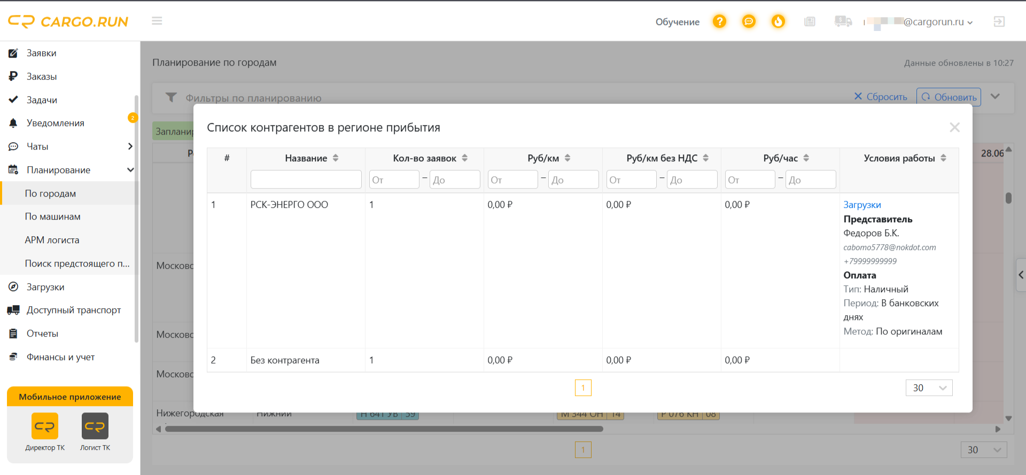This screenshot has width=1026, height=475.
Task: Toggle the hamburger menu icon
Action: [x=157, y=21]
